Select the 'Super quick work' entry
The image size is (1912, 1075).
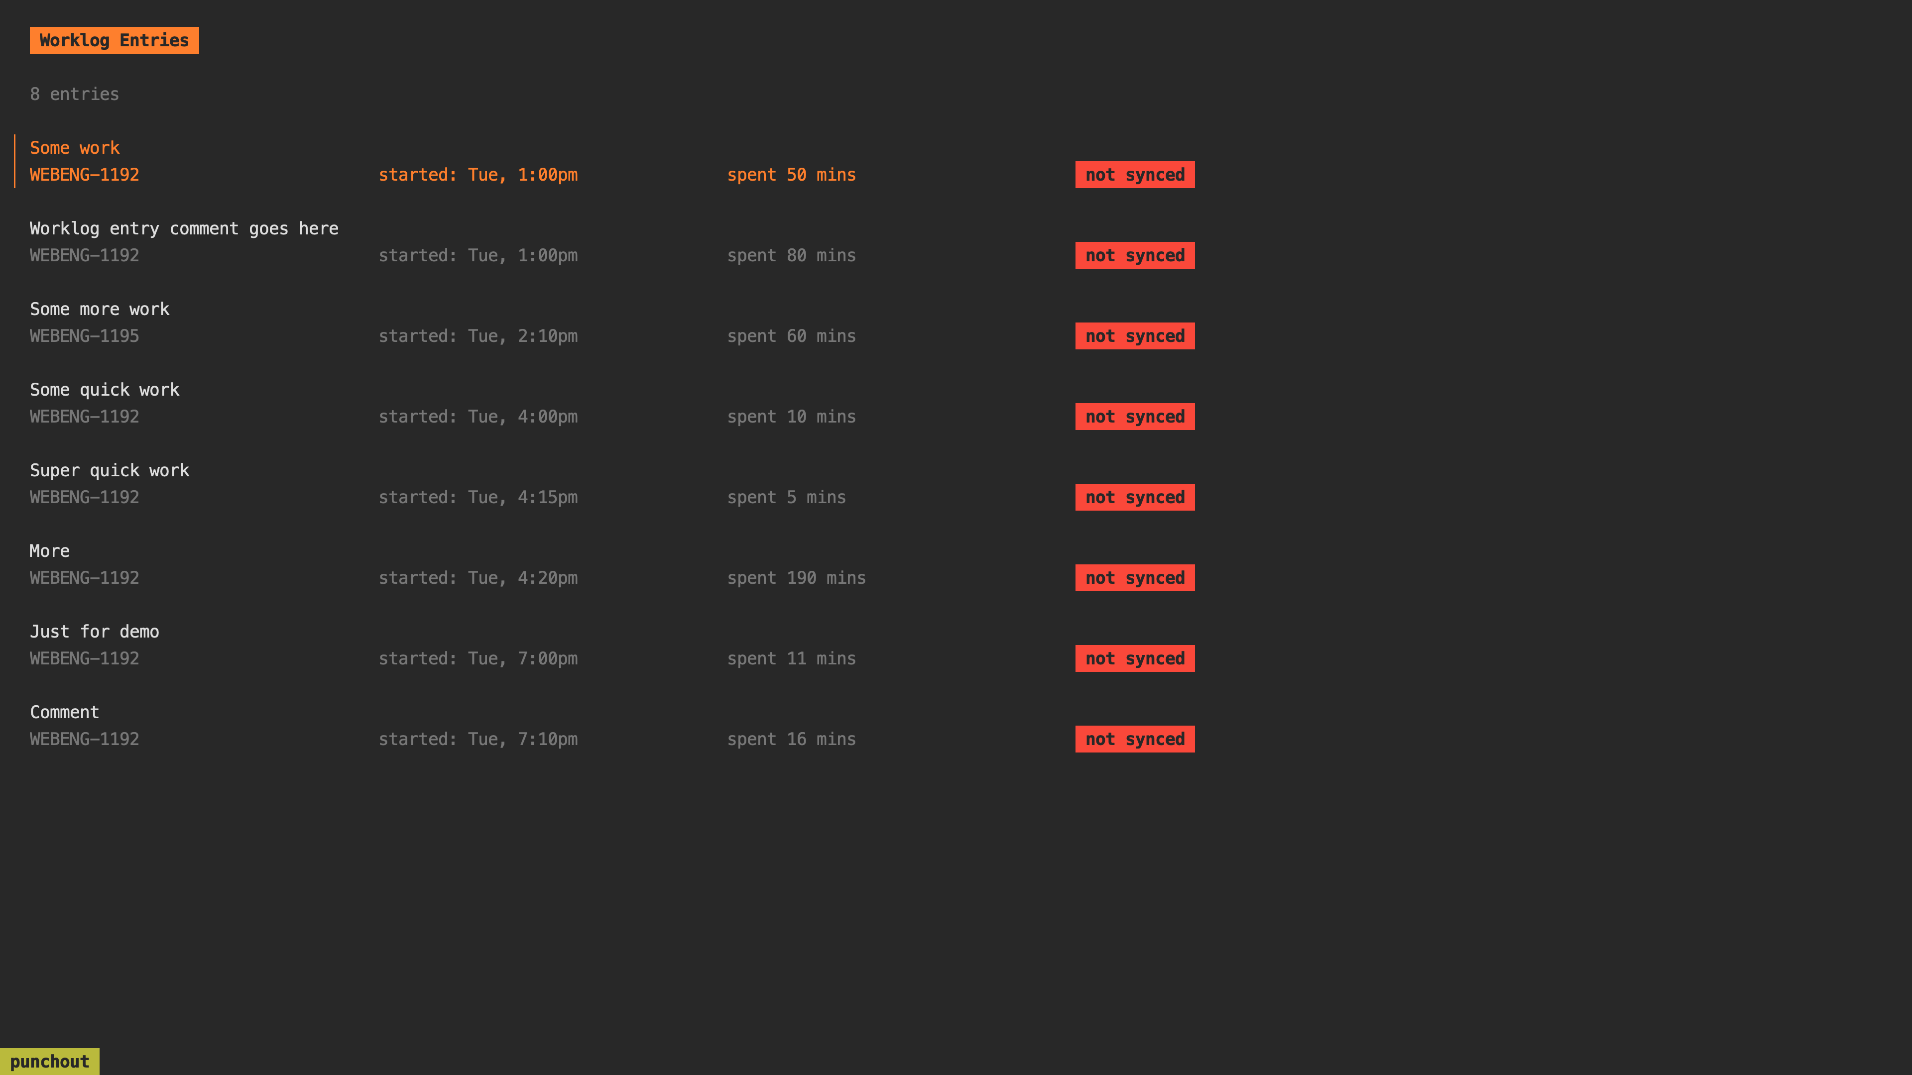(x=109, y=470)
